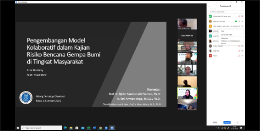The image size is (260, 131).
Task: Click the Mute All button
Action: pos(227,122)
